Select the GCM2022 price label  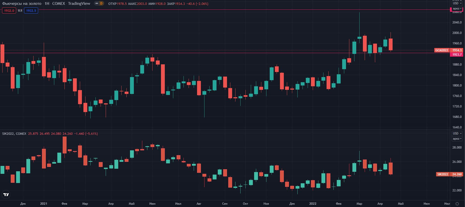pos(442,50)
